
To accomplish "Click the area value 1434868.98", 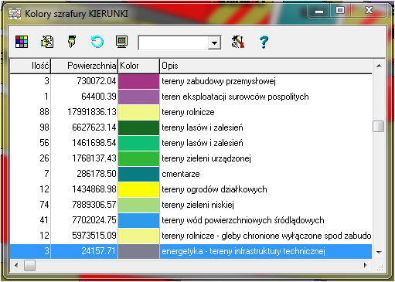I will [94, 189].
